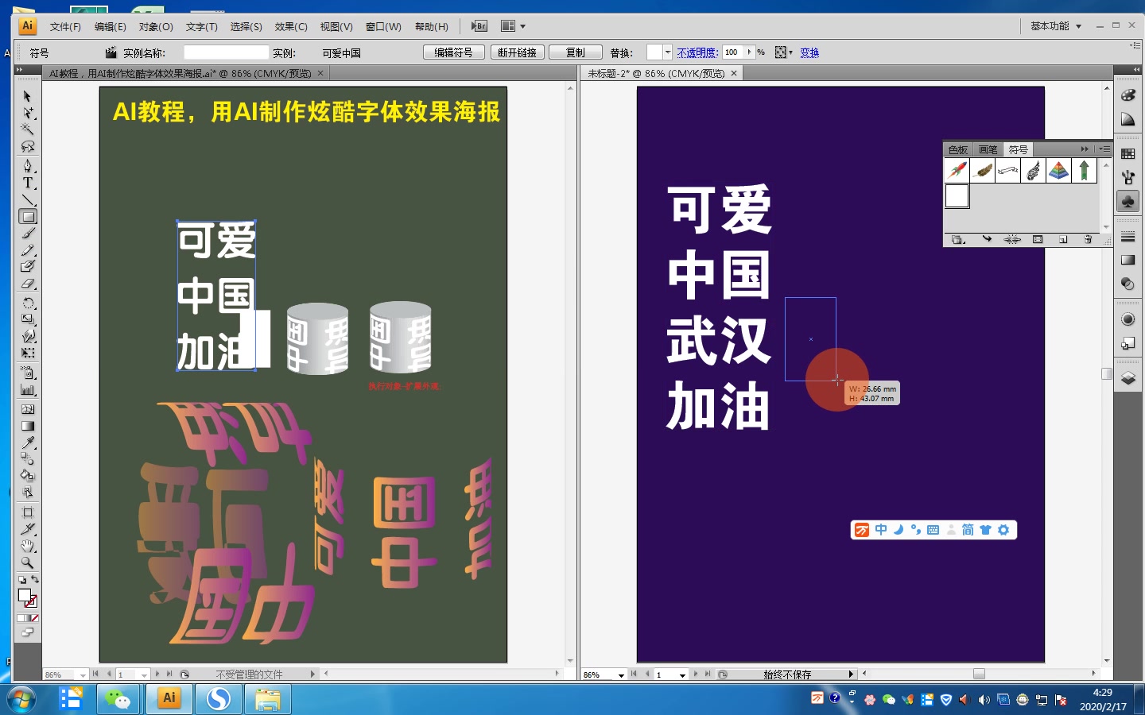Click the place symbol instance icon
1145x715 pixels.
(987, 239)
